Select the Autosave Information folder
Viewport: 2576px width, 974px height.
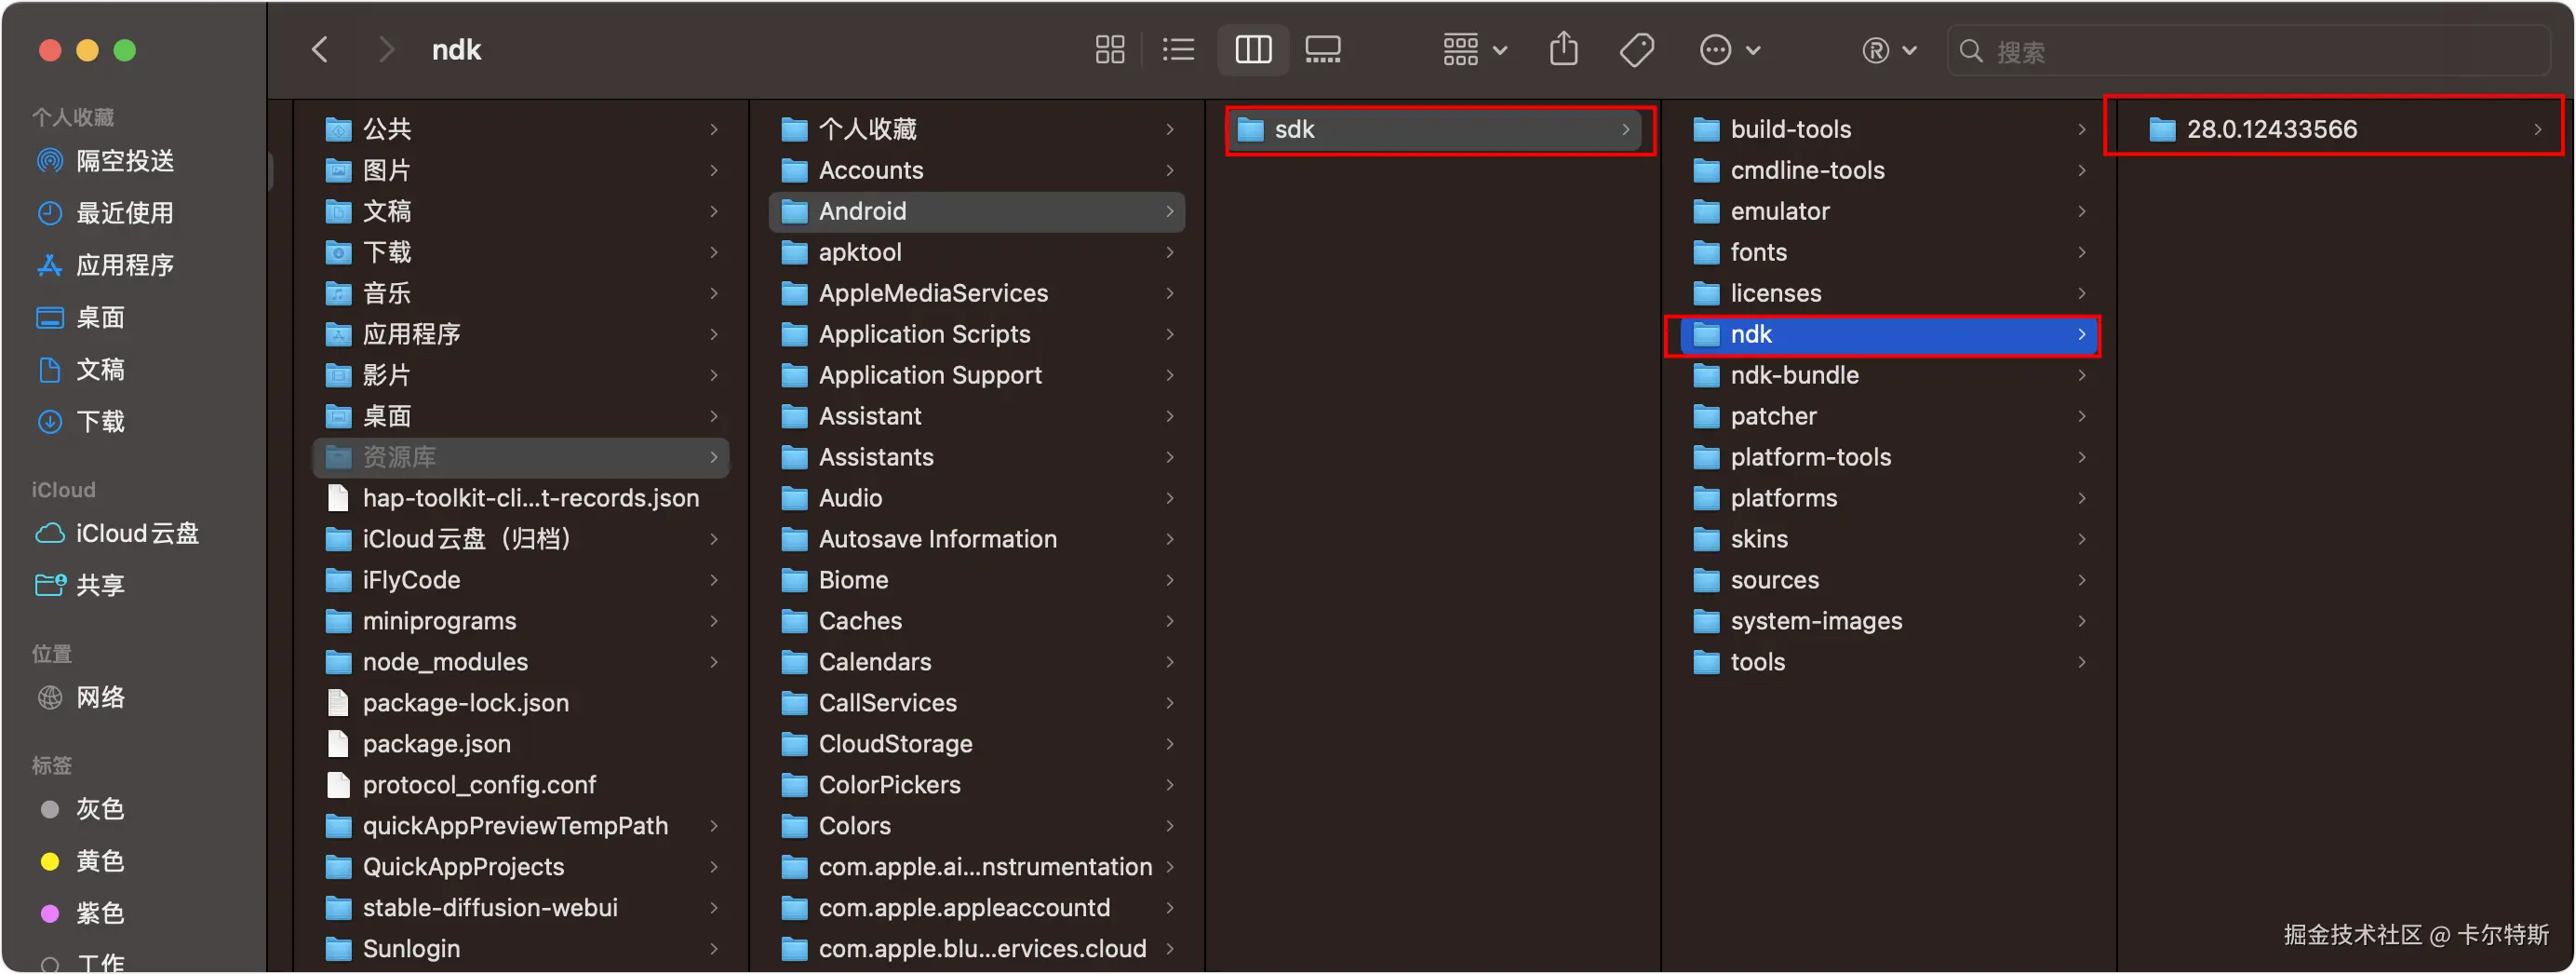pos(977,539)
